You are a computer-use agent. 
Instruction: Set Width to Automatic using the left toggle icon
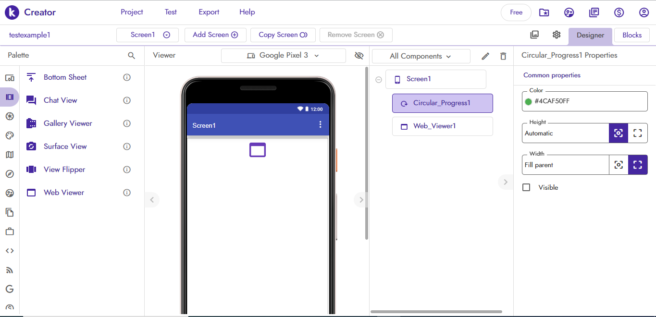619,164
